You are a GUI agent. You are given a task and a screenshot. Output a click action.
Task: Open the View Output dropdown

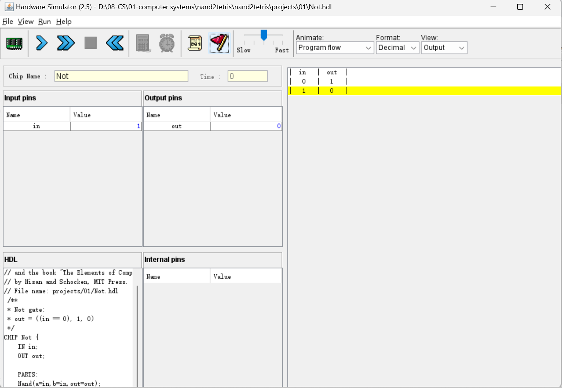[x=444, y=48]
